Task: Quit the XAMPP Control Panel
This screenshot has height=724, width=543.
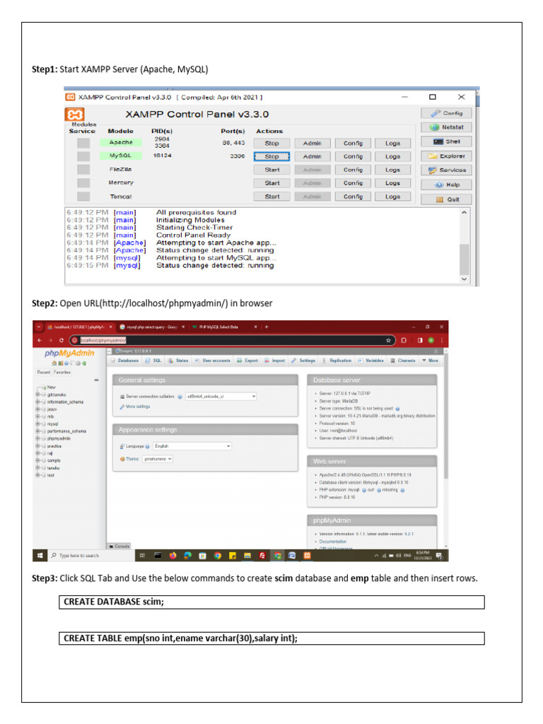Action: [446, 199]
